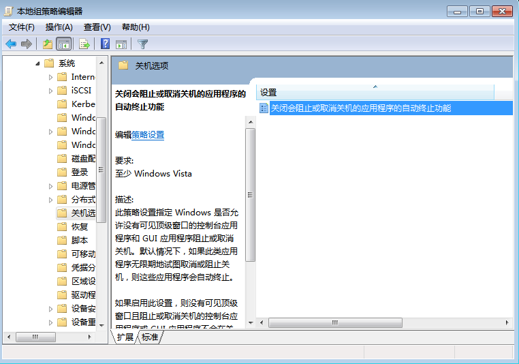Click description pane scroll up arrow

click(251, 122)
